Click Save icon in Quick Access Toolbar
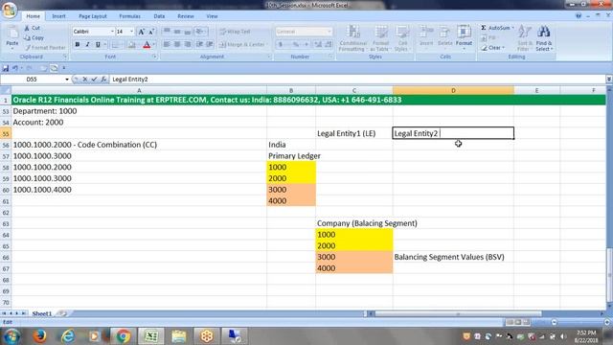 coord(6,68)
